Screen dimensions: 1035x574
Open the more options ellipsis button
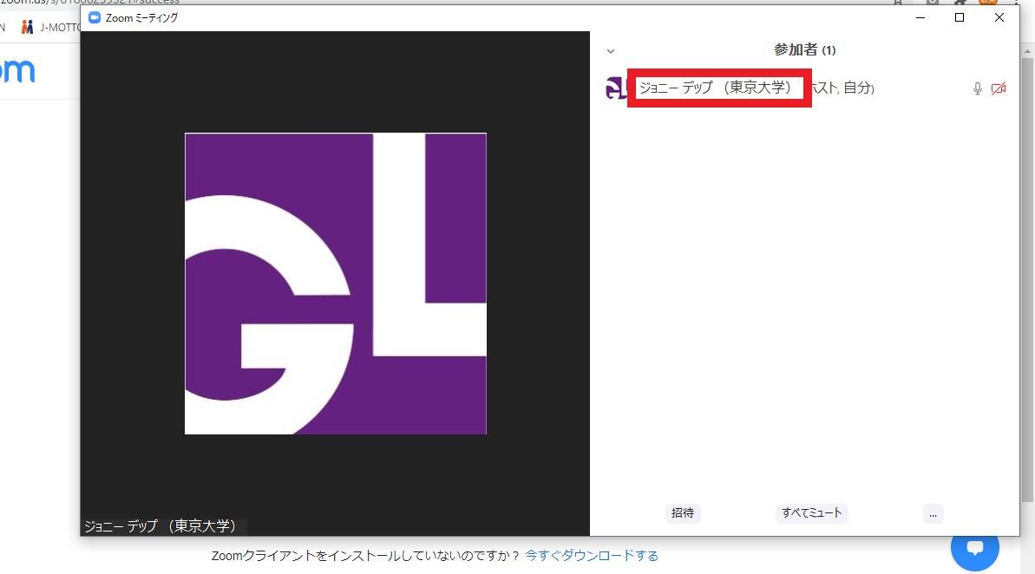(933, 514)
